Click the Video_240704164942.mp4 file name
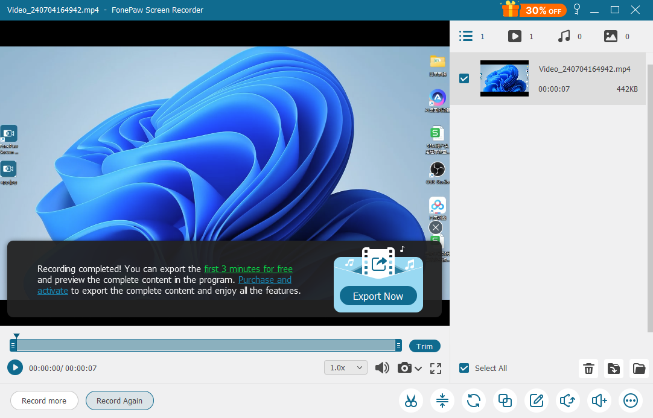Screen dimensions: 653x418 584,69
